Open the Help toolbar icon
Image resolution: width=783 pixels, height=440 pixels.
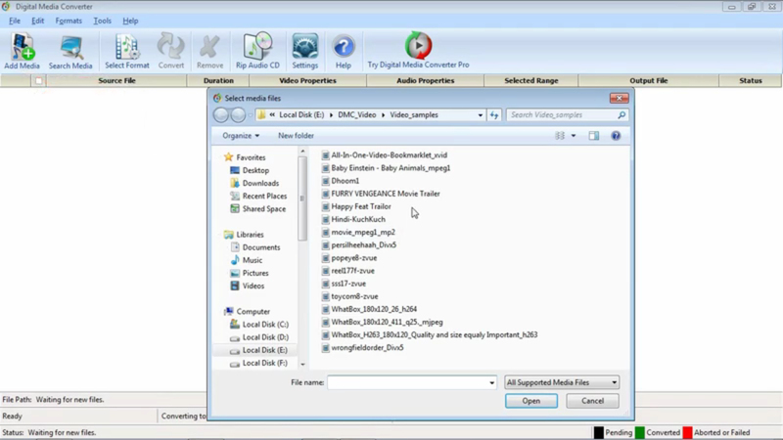click(x=344, y=51)
